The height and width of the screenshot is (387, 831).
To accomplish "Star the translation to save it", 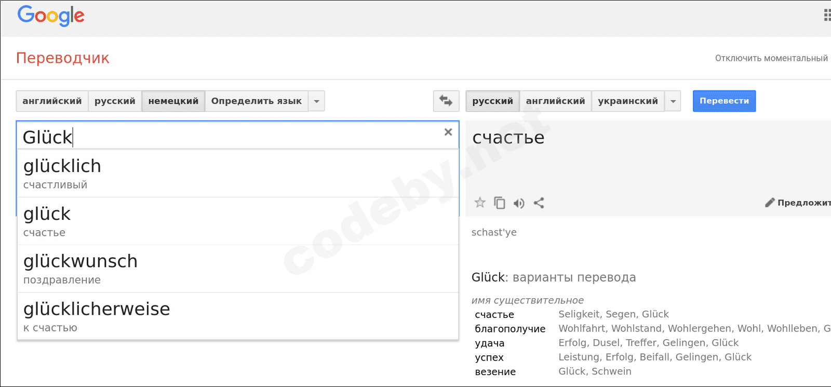I will [x=480, y=203].
